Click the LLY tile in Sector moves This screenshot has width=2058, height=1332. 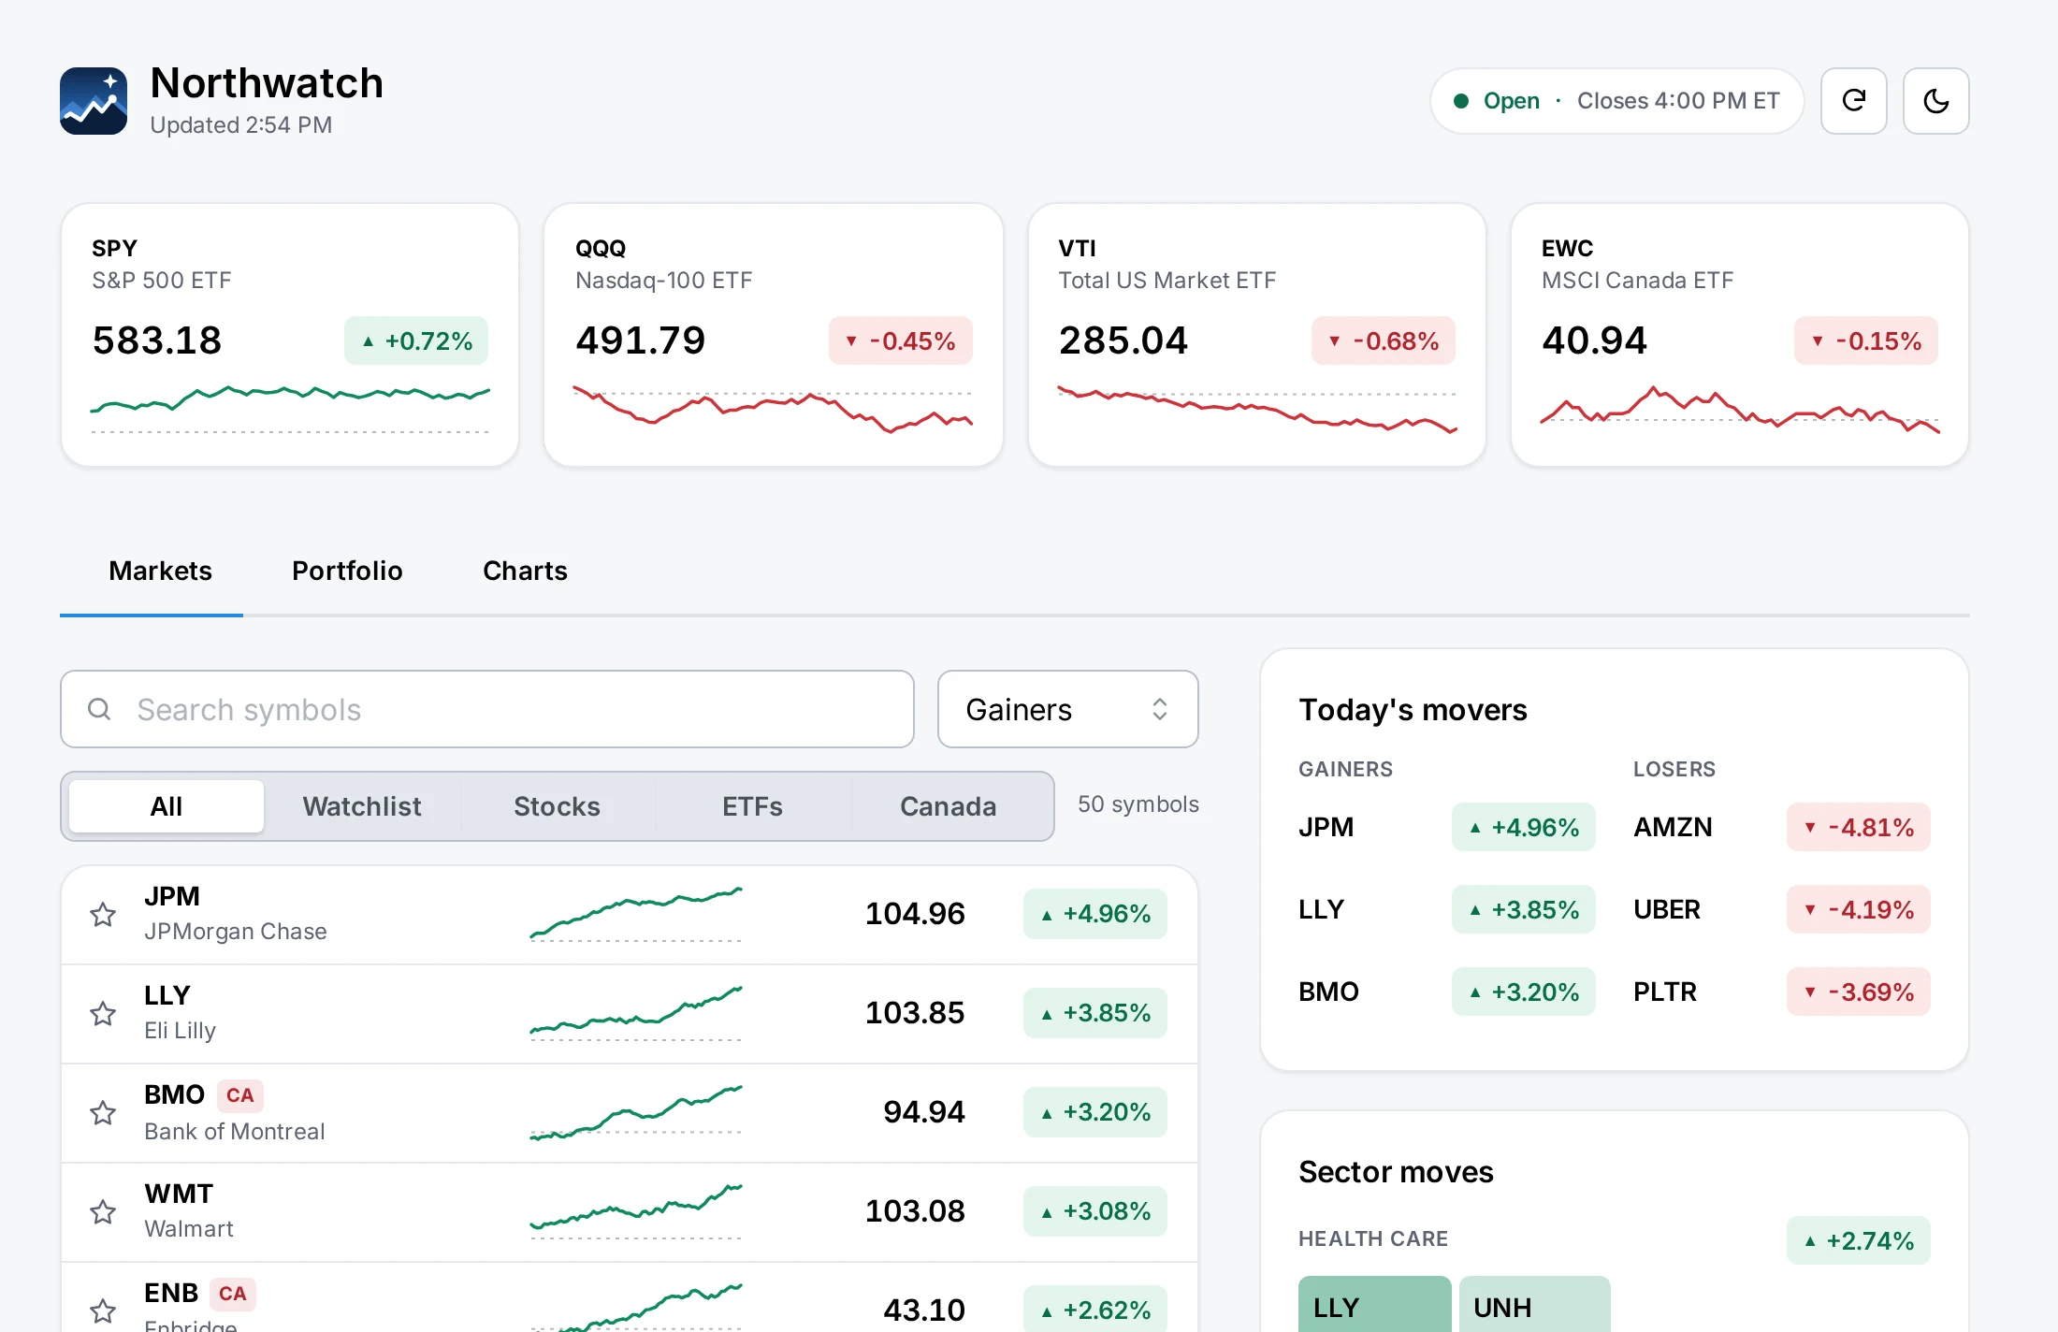(x=1375, y=1305)
